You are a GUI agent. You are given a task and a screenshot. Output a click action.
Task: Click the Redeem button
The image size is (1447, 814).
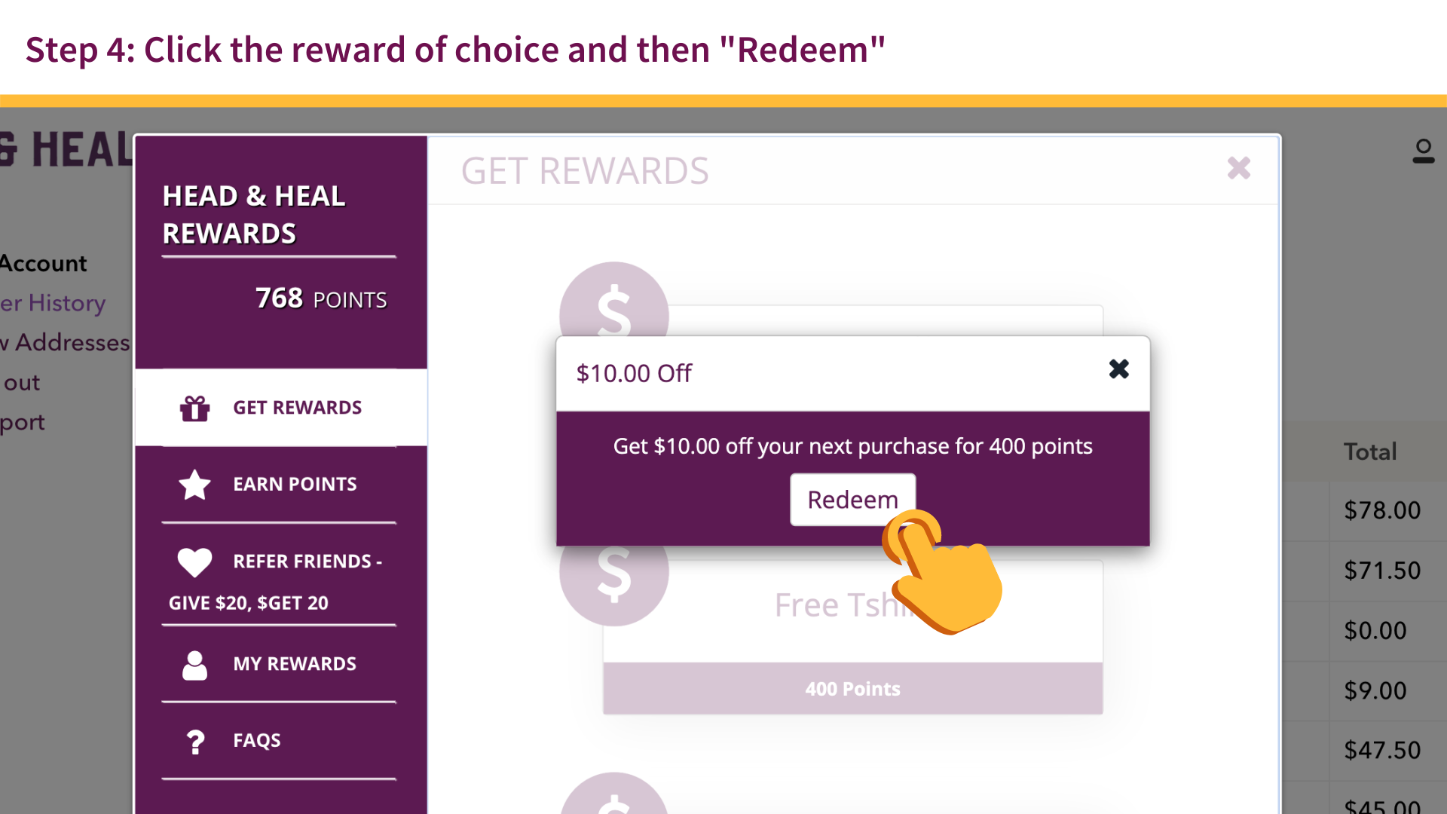click(x=852, y=500)
